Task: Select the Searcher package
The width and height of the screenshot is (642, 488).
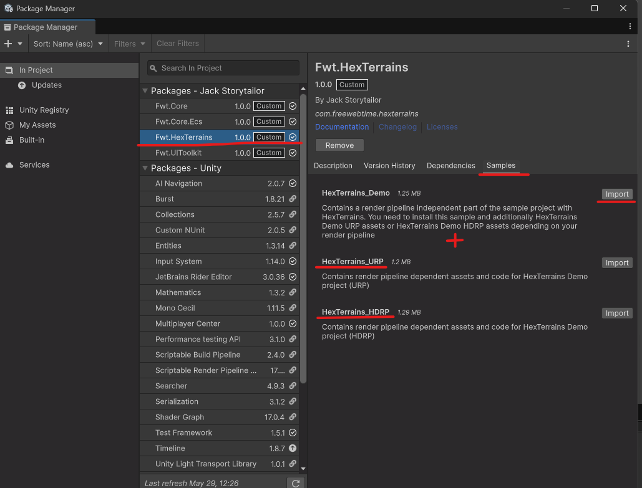Action: point(219,386)
